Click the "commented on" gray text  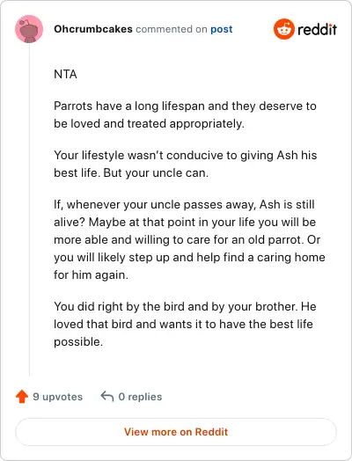pyautogui.click(x=172, y=29)
